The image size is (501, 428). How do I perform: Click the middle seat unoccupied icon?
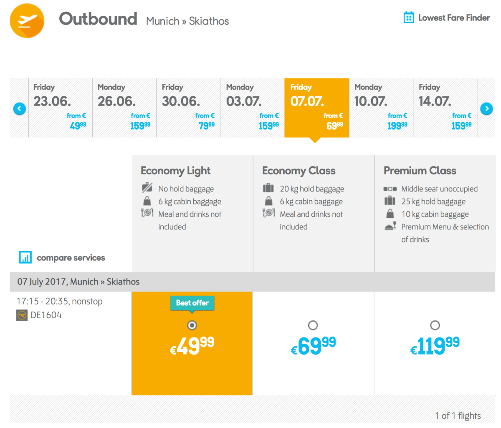[390, 189]
